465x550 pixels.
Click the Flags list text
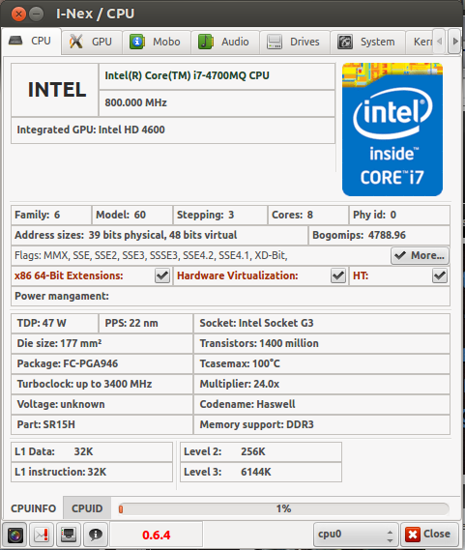tap(151, 255)
